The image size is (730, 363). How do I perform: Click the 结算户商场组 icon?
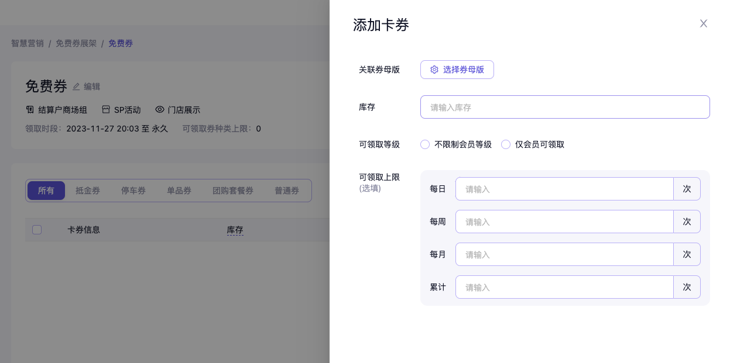coord(30,110)
